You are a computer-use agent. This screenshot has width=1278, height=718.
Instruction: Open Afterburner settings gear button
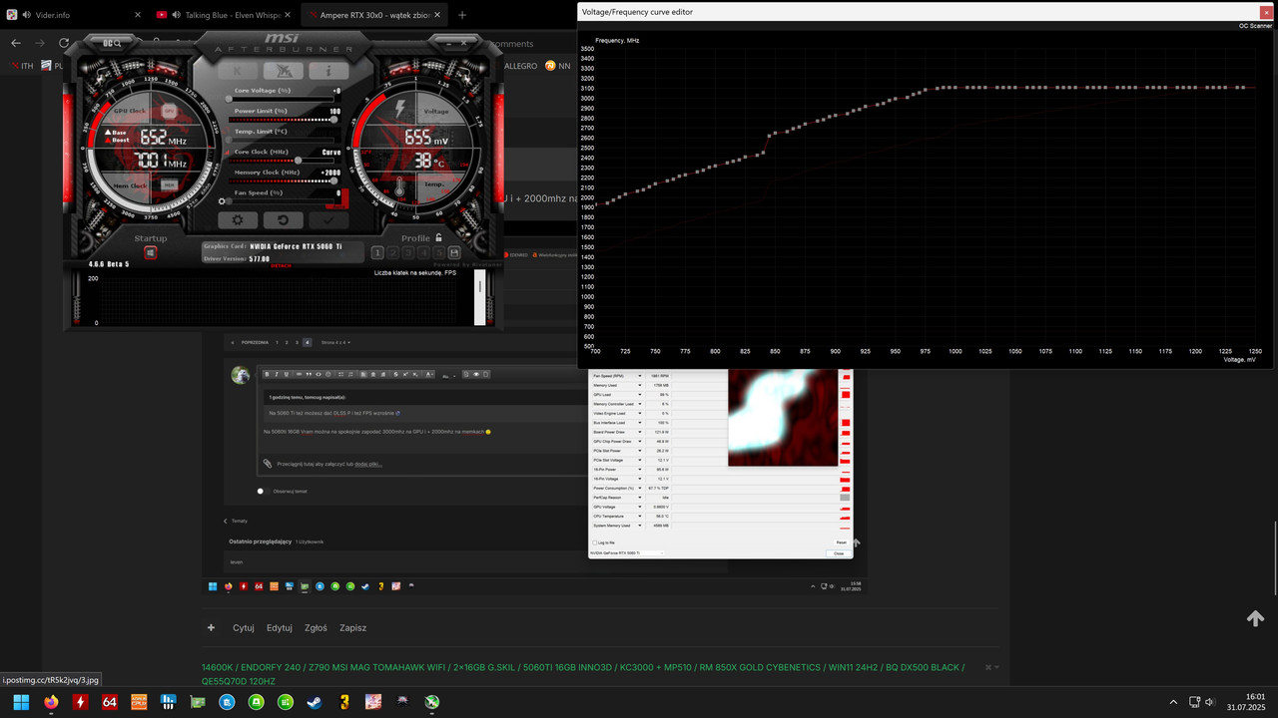[x=238, y=219]
